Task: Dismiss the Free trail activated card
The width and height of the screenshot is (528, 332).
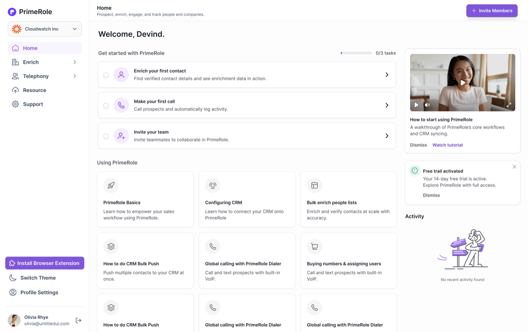Action: [431, 195]
